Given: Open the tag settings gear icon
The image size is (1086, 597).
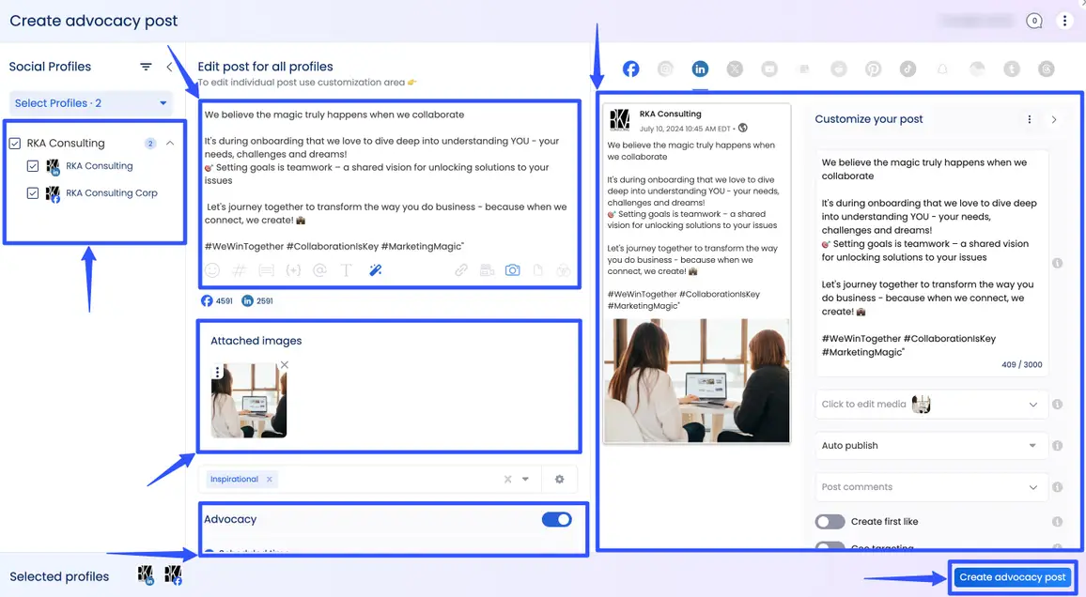Looking at the screenshot, I should pos(560,480).
